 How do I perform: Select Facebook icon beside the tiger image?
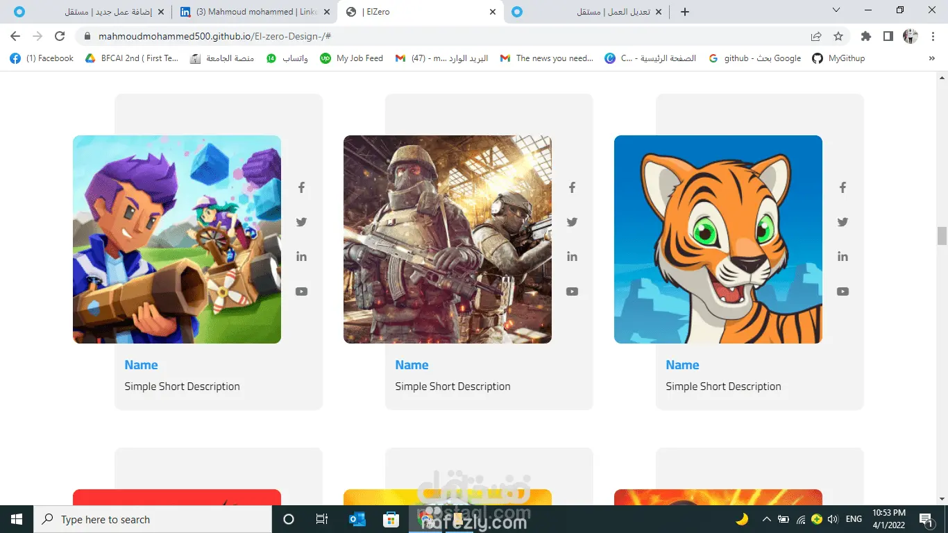[843, 187]
